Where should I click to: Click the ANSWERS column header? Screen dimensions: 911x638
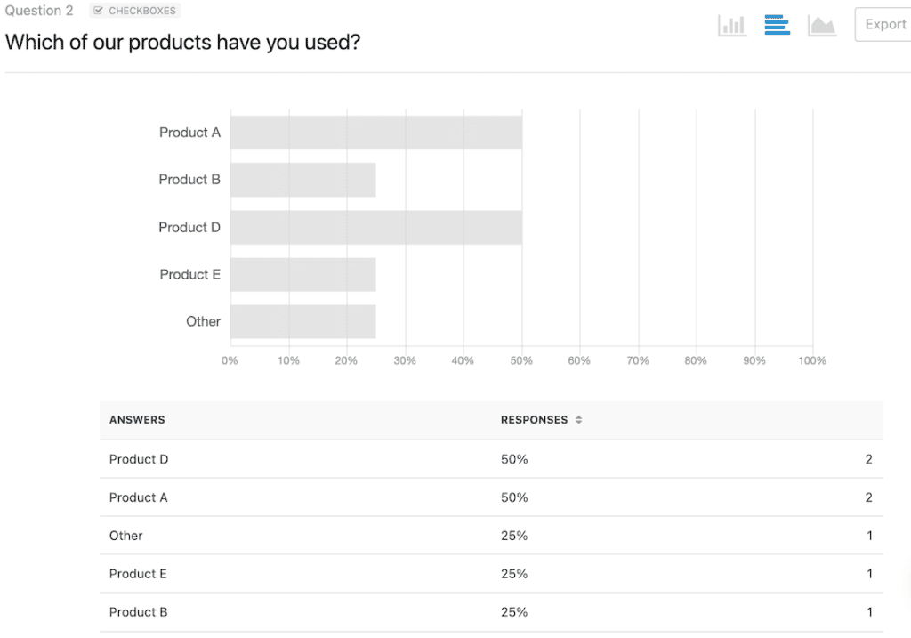[x=135, y=419]
